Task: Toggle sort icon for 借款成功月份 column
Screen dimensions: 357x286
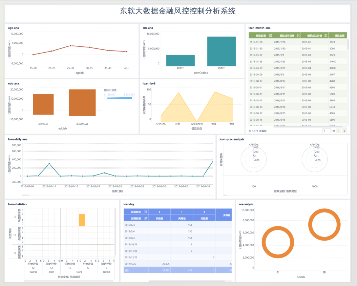Action: point(326,36)
